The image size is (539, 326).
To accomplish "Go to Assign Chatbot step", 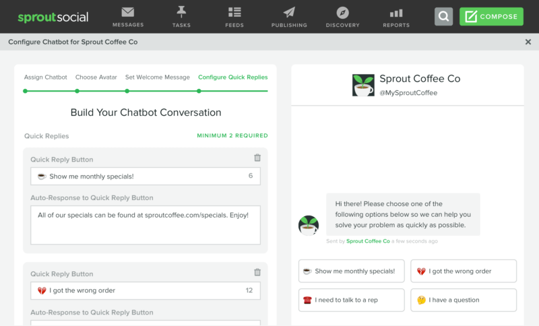I will [45, 77].
